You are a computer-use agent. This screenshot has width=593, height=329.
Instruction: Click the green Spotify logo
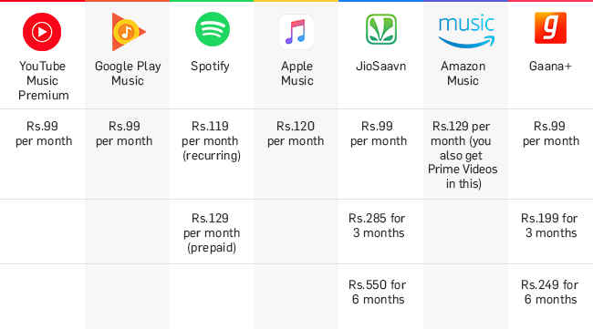pyautogui.click(x=213, y=29)
